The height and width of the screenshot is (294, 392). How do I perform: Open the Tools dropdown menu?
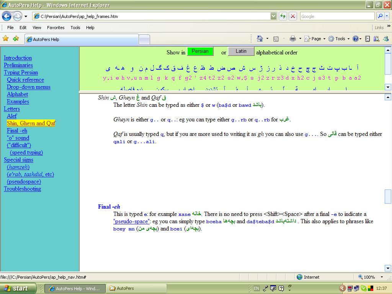(x=340, y=38)
